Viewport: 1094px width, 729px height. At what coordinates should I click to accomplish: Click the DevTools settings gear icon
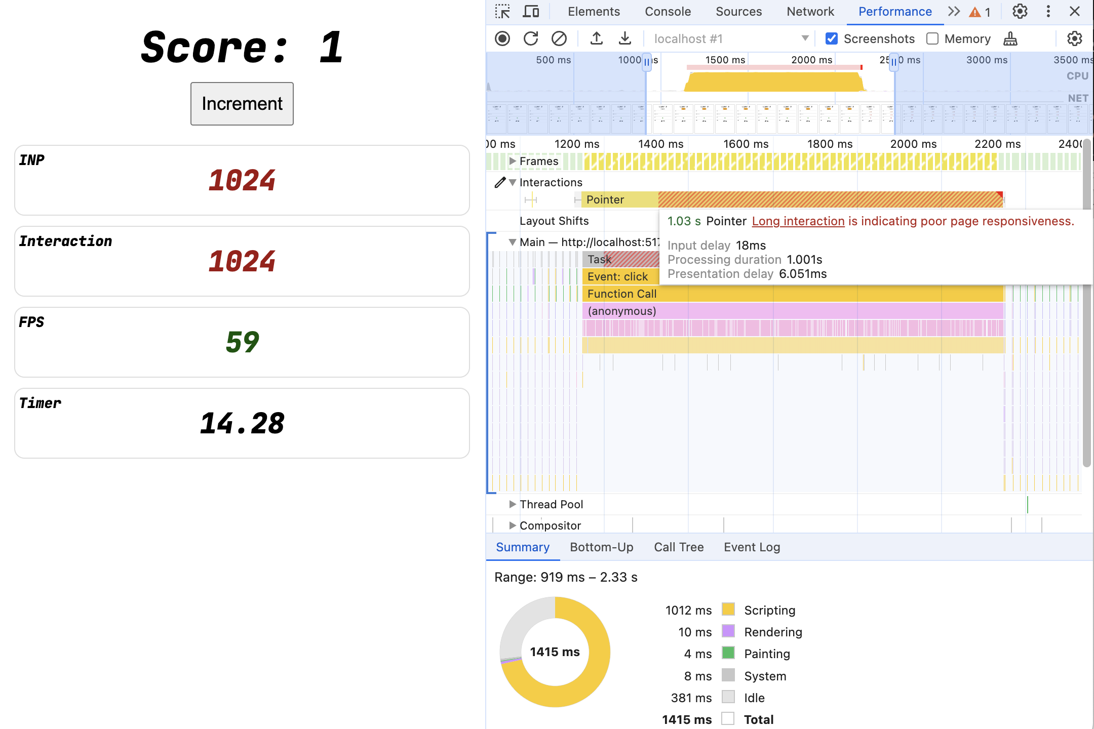pos(1021,11)
